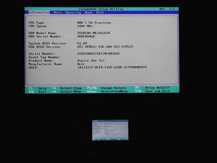This screenshot has height=163, width=217.
Task: Click the small reflected screen thumbnail
Action: tap(110, 130)
